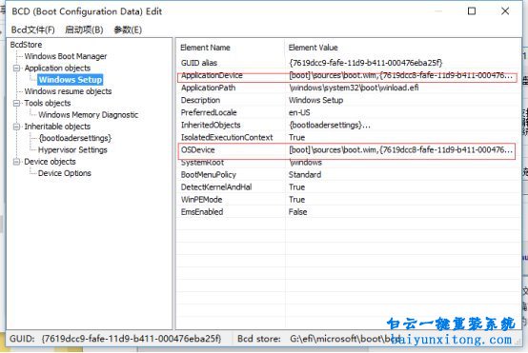528x353 pixels.
Task: Open the 参数(E) menu
Action: pyautogui.click(x=128, y=29)
